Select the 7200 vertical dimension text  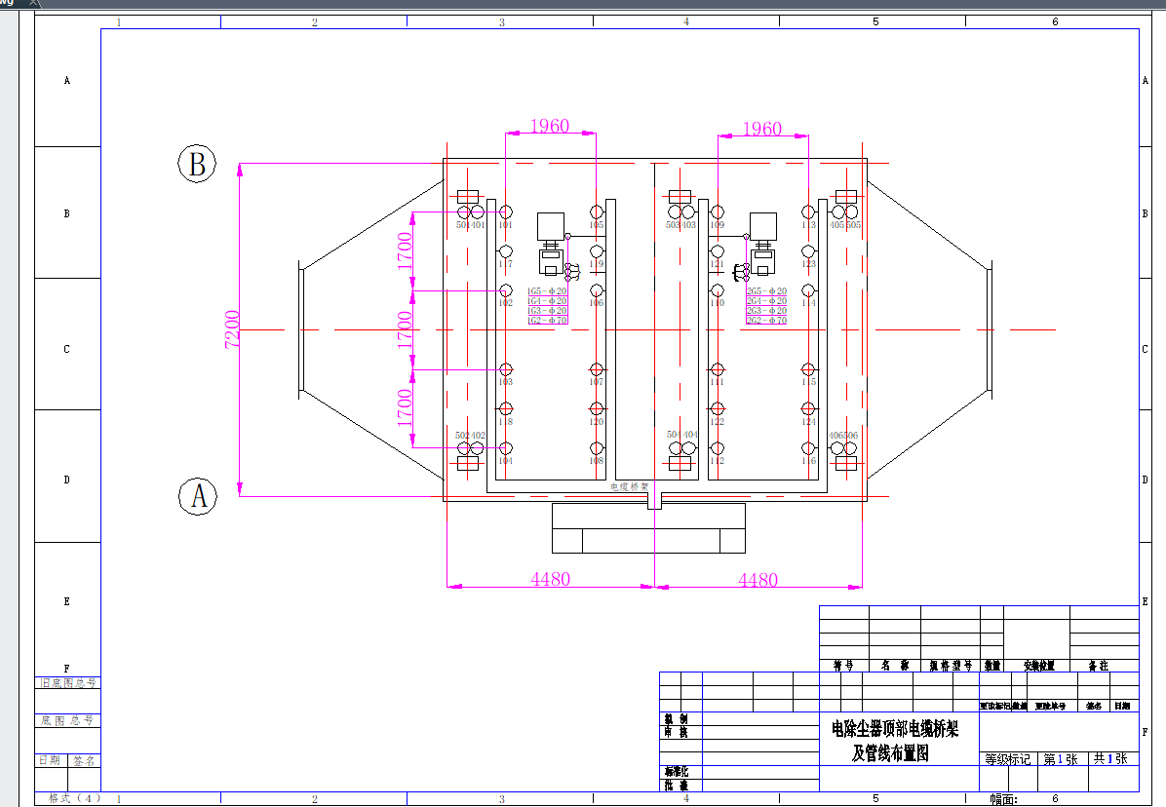[232, 329]
